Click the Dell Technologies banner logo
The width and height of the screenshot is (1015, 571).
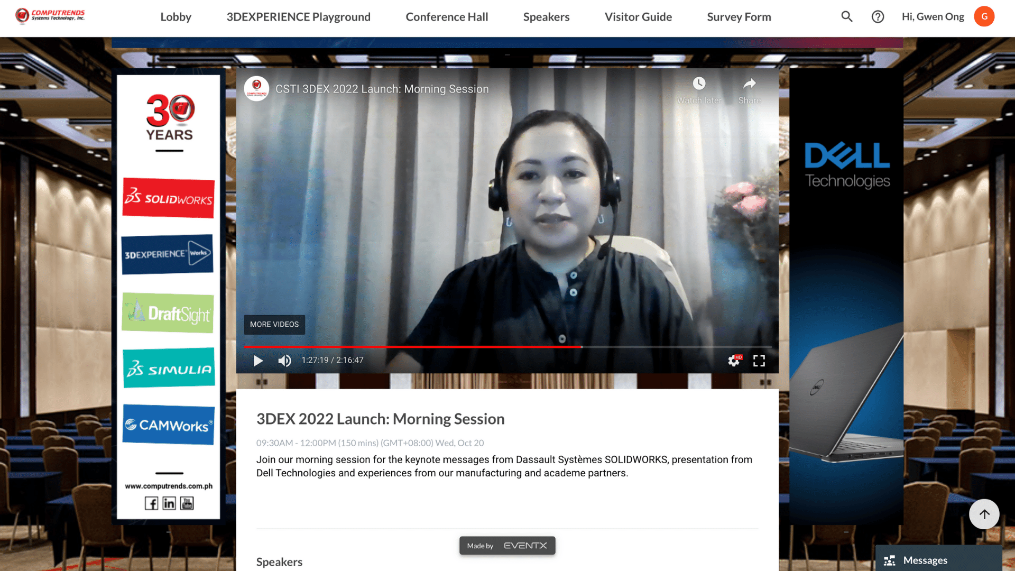[847, 165]
